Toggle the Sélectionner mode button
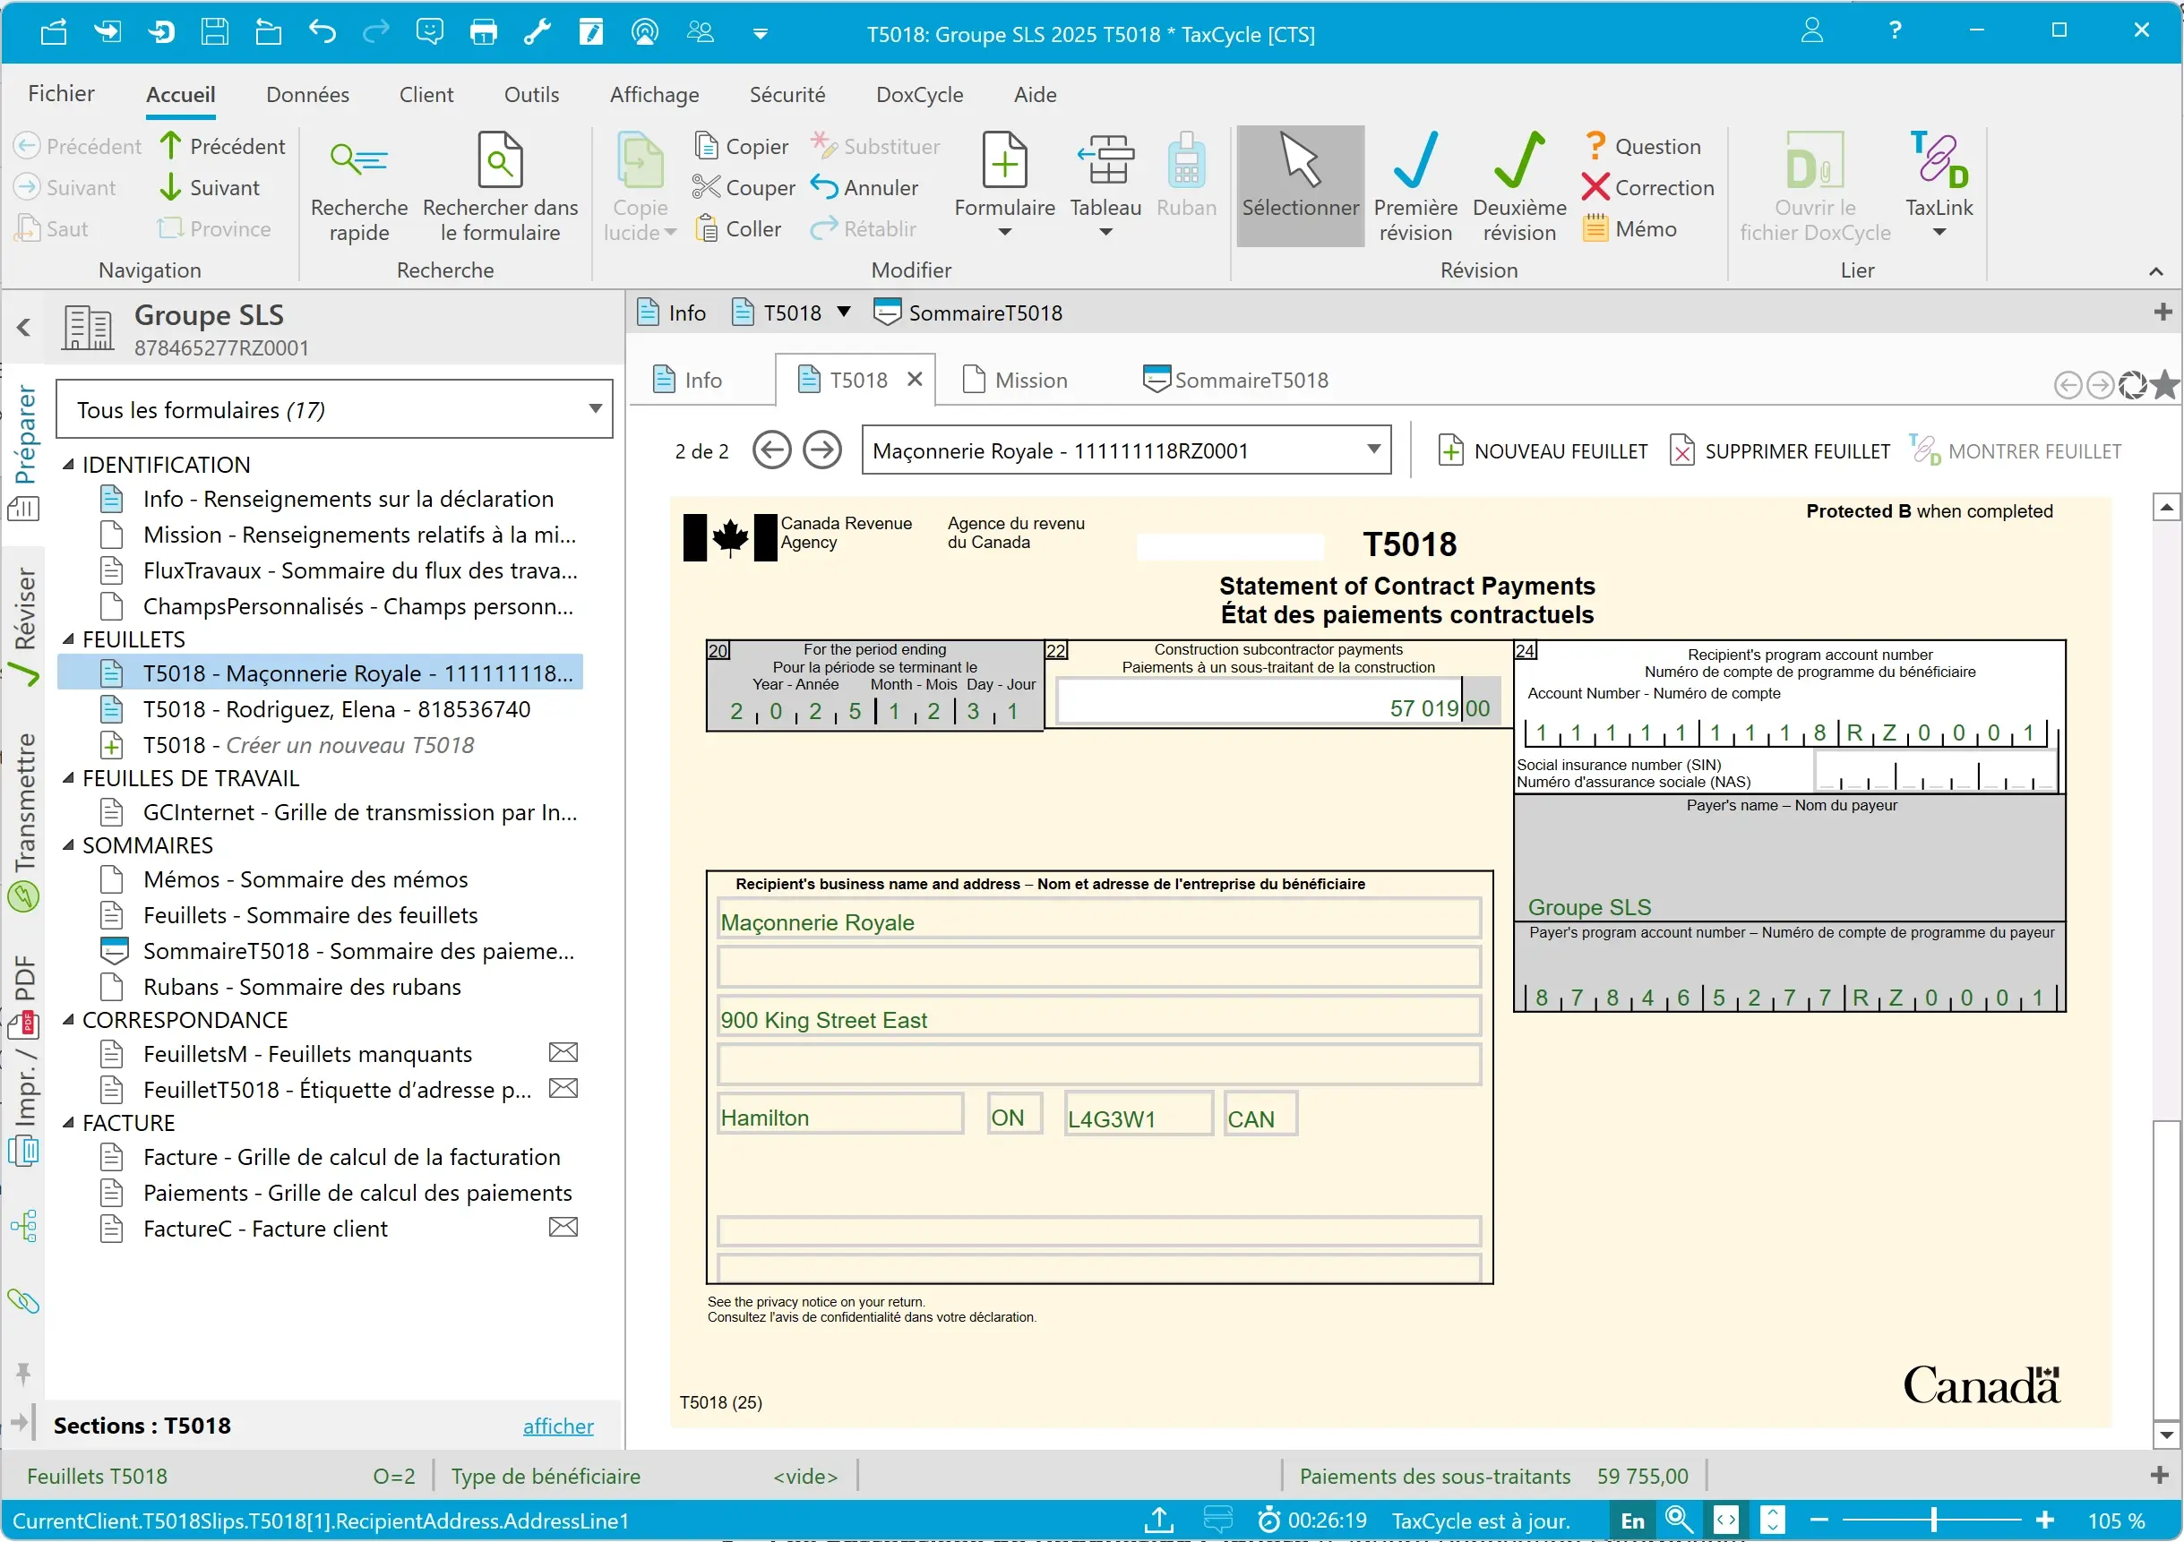The width and height of the screenshot is (2184, 1542). 1299,185
